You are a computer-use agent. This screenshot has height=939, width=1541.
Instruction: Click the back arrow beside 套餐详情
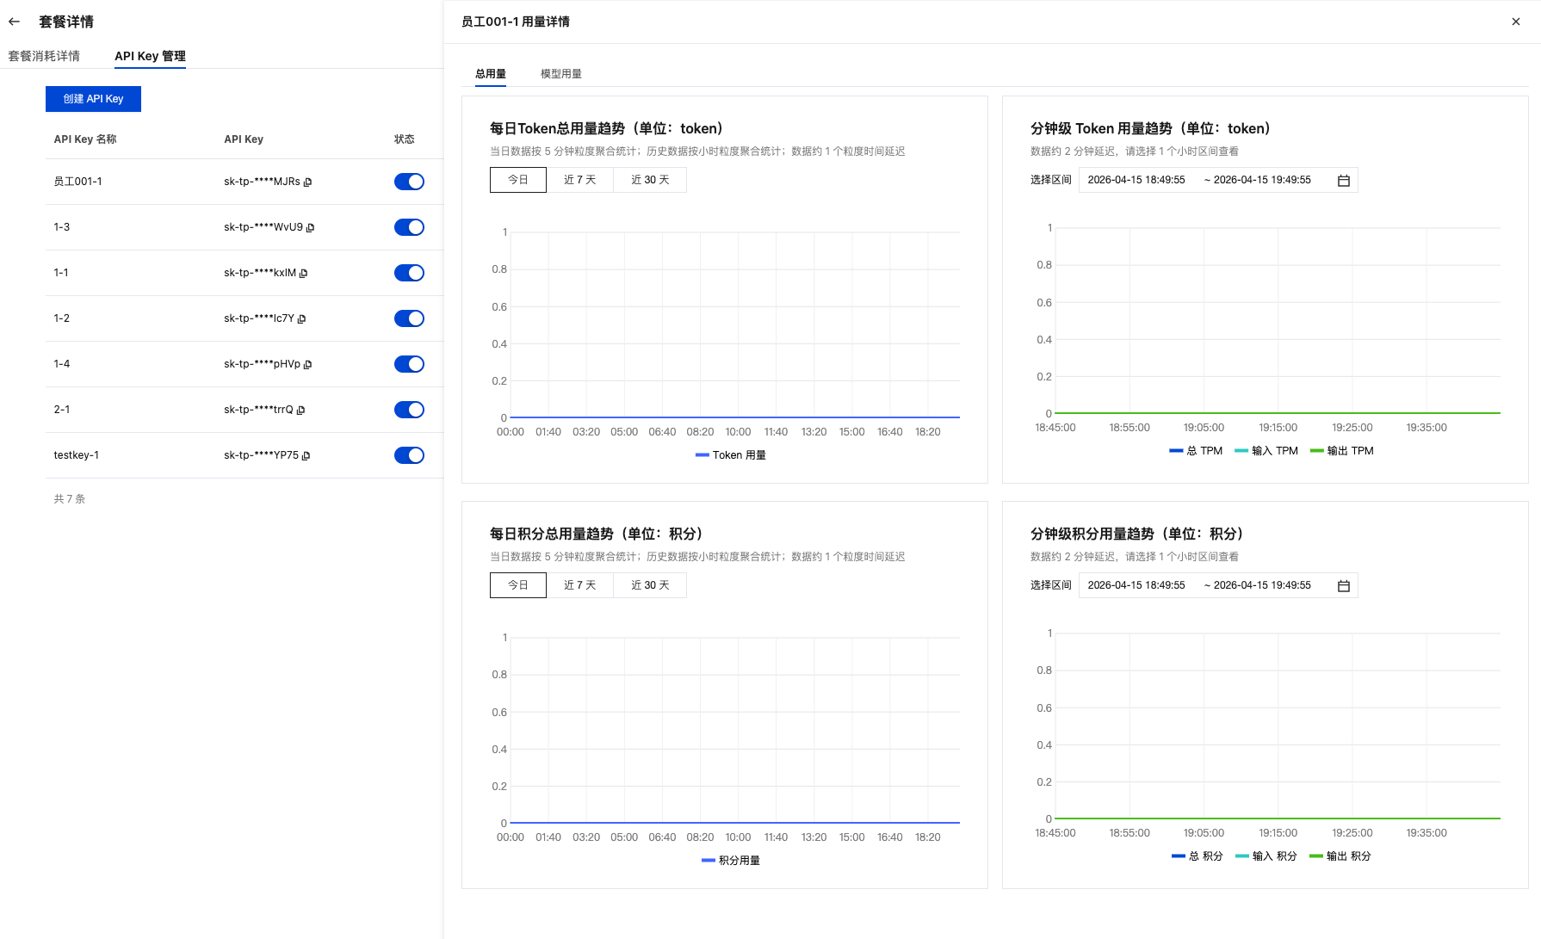pos(14,22)
